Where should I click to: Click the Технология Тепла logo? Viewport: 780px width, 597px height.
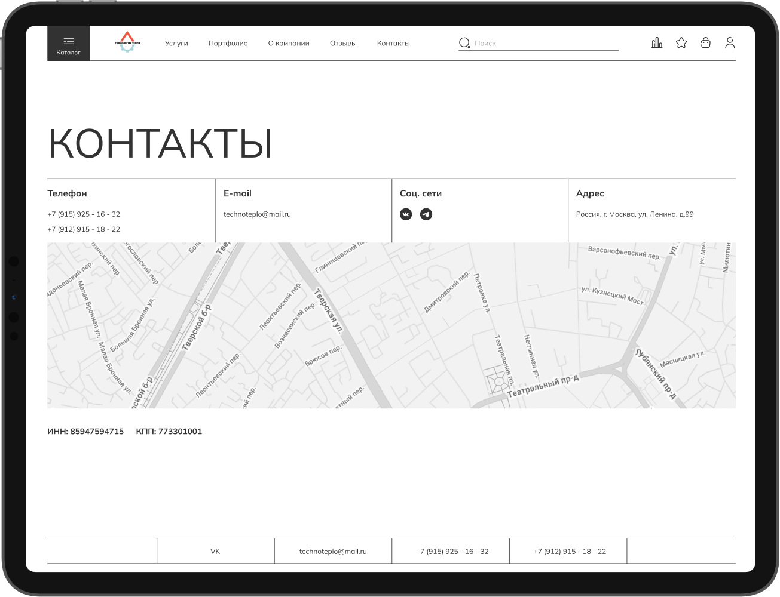click(x=128, y=42)
